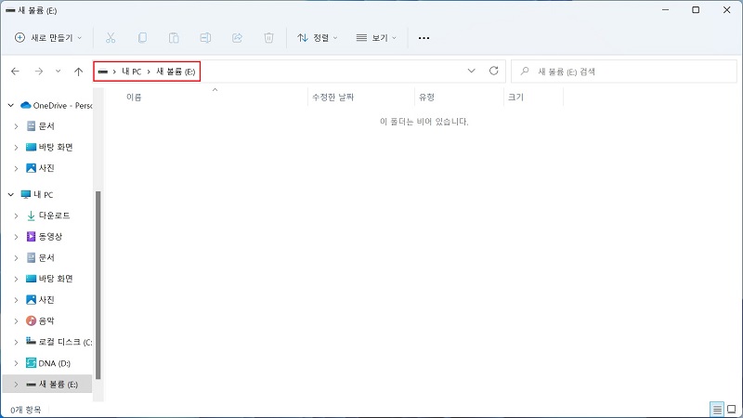743x418 pixels.
Task: Switch to large icons view in status bar
Action: [x=732, y=409]
